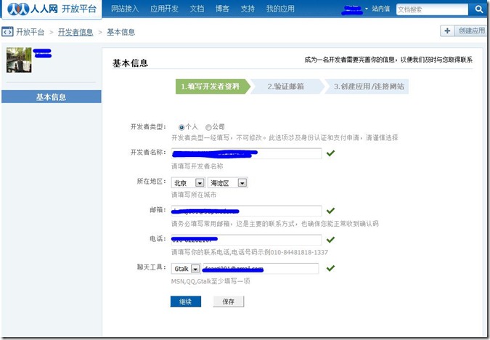This screenshot has height=340, width=490.
Task: Click the 邮箱 input field
Action: tap(247, 211)
